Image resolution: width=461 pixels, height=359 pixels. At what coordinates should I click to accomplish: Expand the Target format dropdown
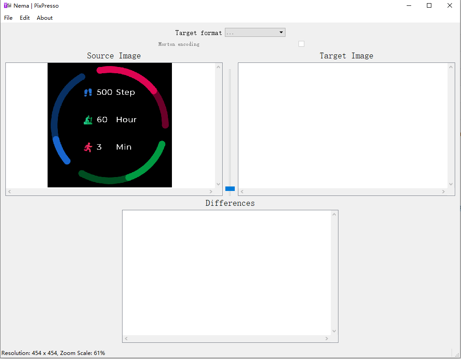pos(255,32)
